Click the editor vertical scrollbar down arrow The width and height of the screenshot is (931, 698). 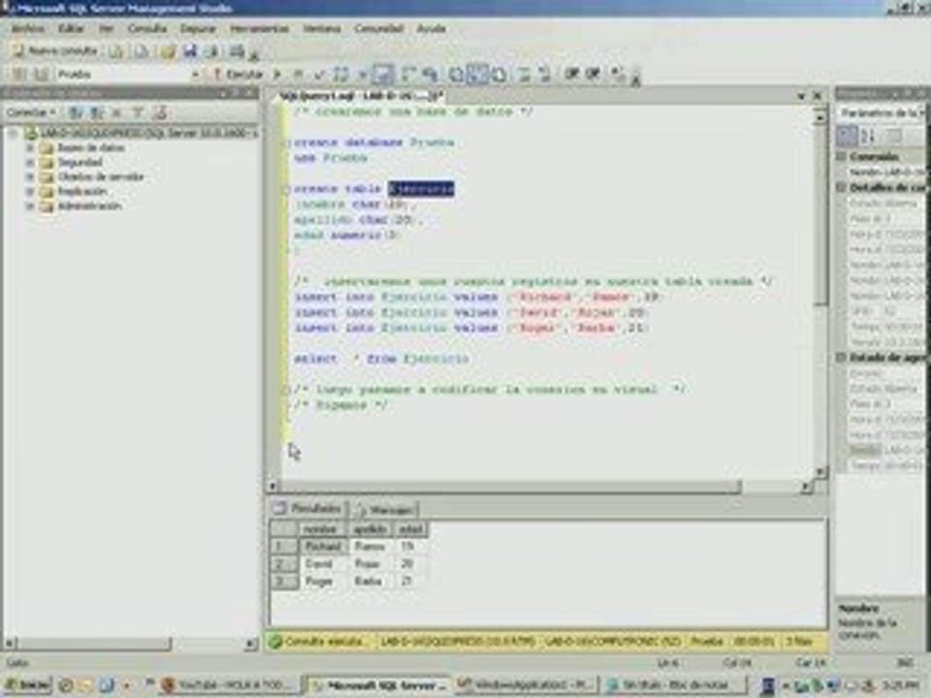820,472
